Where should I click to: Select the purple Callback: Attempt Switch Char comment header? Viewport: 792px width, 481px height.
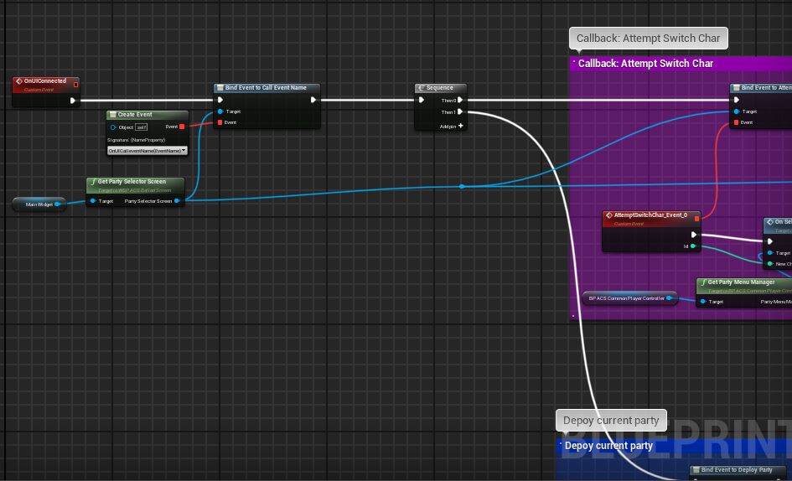681,64
